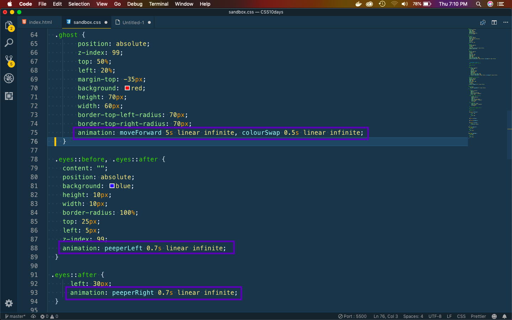This screenshot has width=512, height=320.
Task: Click the .eyes::after selector on line 91
Action: (74, 275)
